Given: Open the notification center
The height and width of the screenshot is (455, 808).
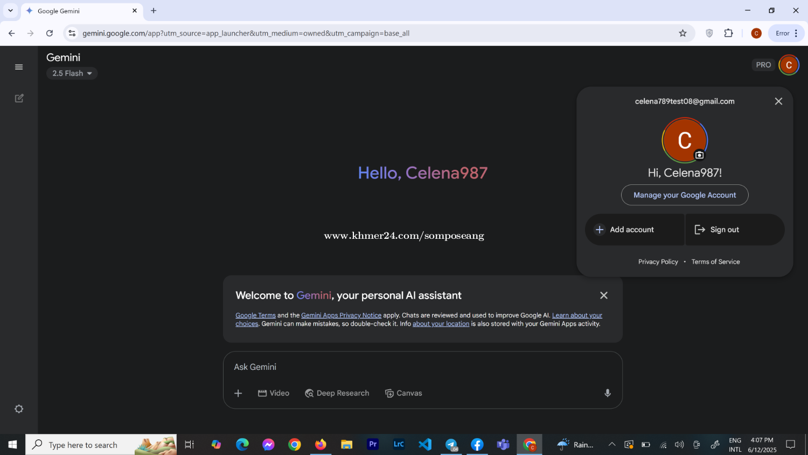Looking at the screenshot, I should tap(790, 445).
